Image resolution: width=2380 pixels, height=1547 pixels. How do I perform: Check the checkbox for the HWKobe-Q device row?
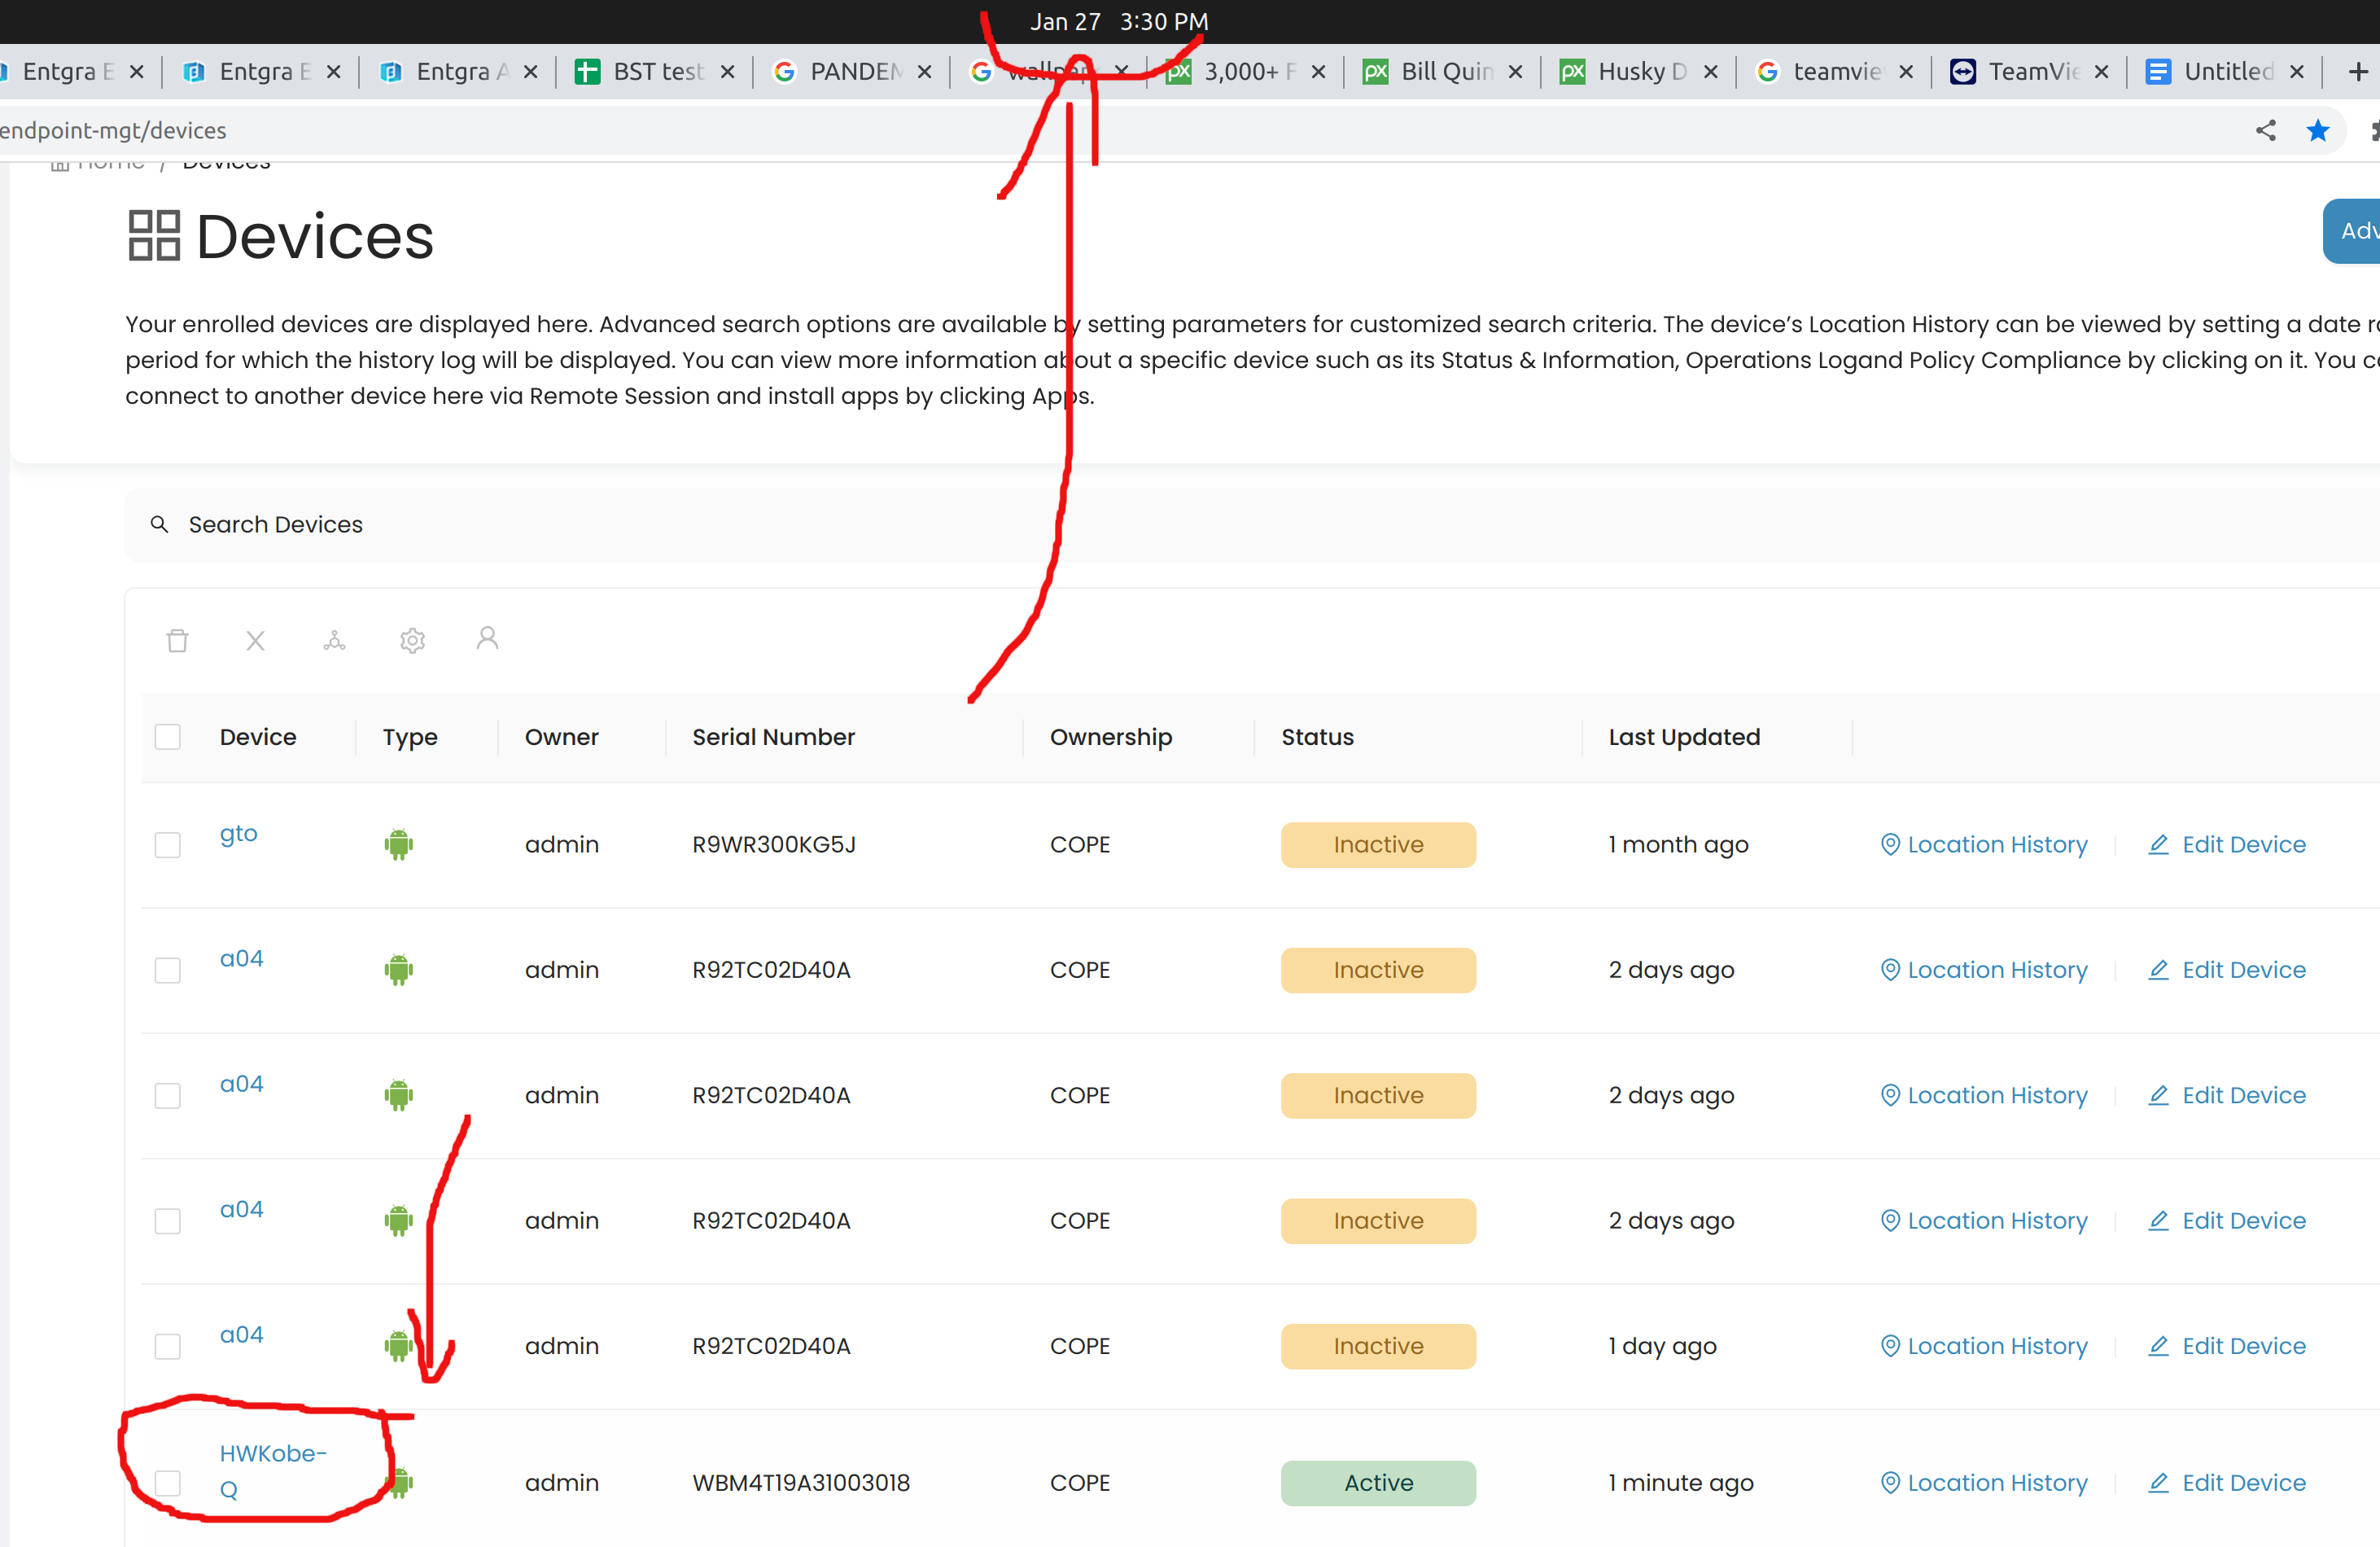click(x=168, y=1483)
